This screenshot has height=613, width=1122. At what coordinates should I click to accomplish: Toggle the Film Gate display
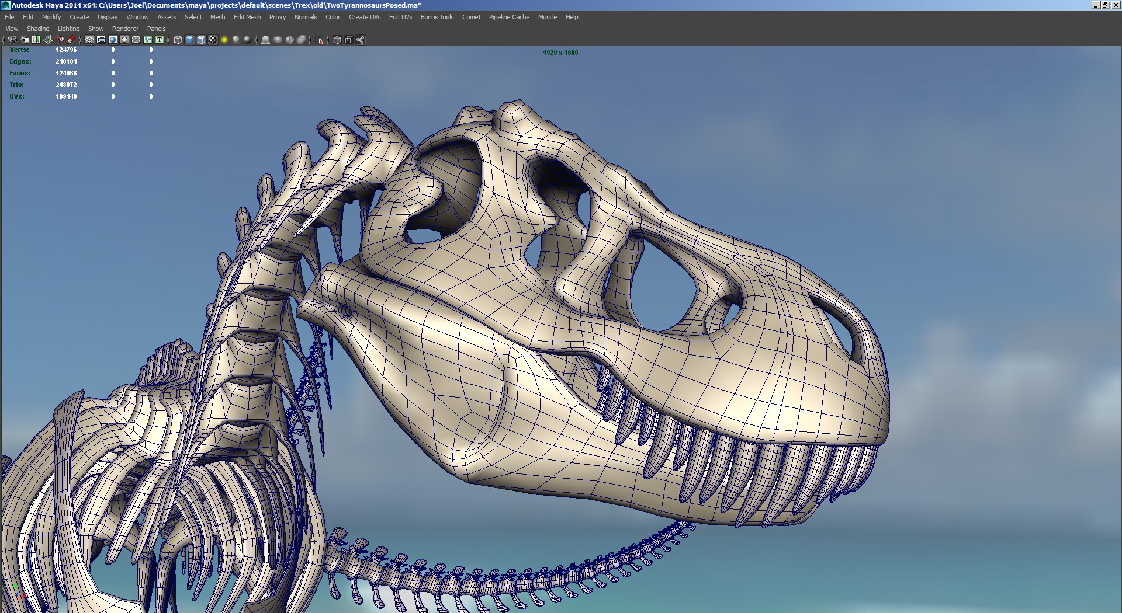click(101, 40)
